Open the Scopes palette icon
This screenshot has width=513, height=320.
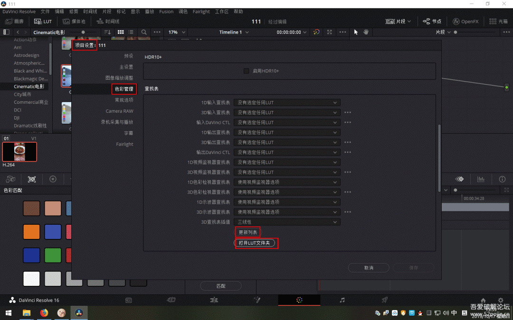[481, 179]
